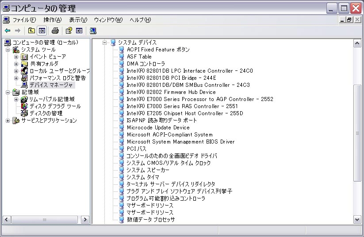
Task: Click the Back arrow toolbar icon
Action: [8, 31]
